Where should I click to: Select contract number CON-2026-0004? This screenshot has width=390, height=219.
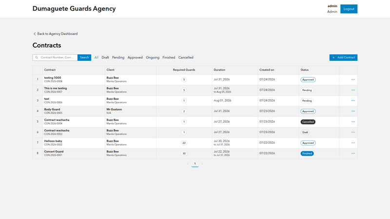(x=53, y=124)
